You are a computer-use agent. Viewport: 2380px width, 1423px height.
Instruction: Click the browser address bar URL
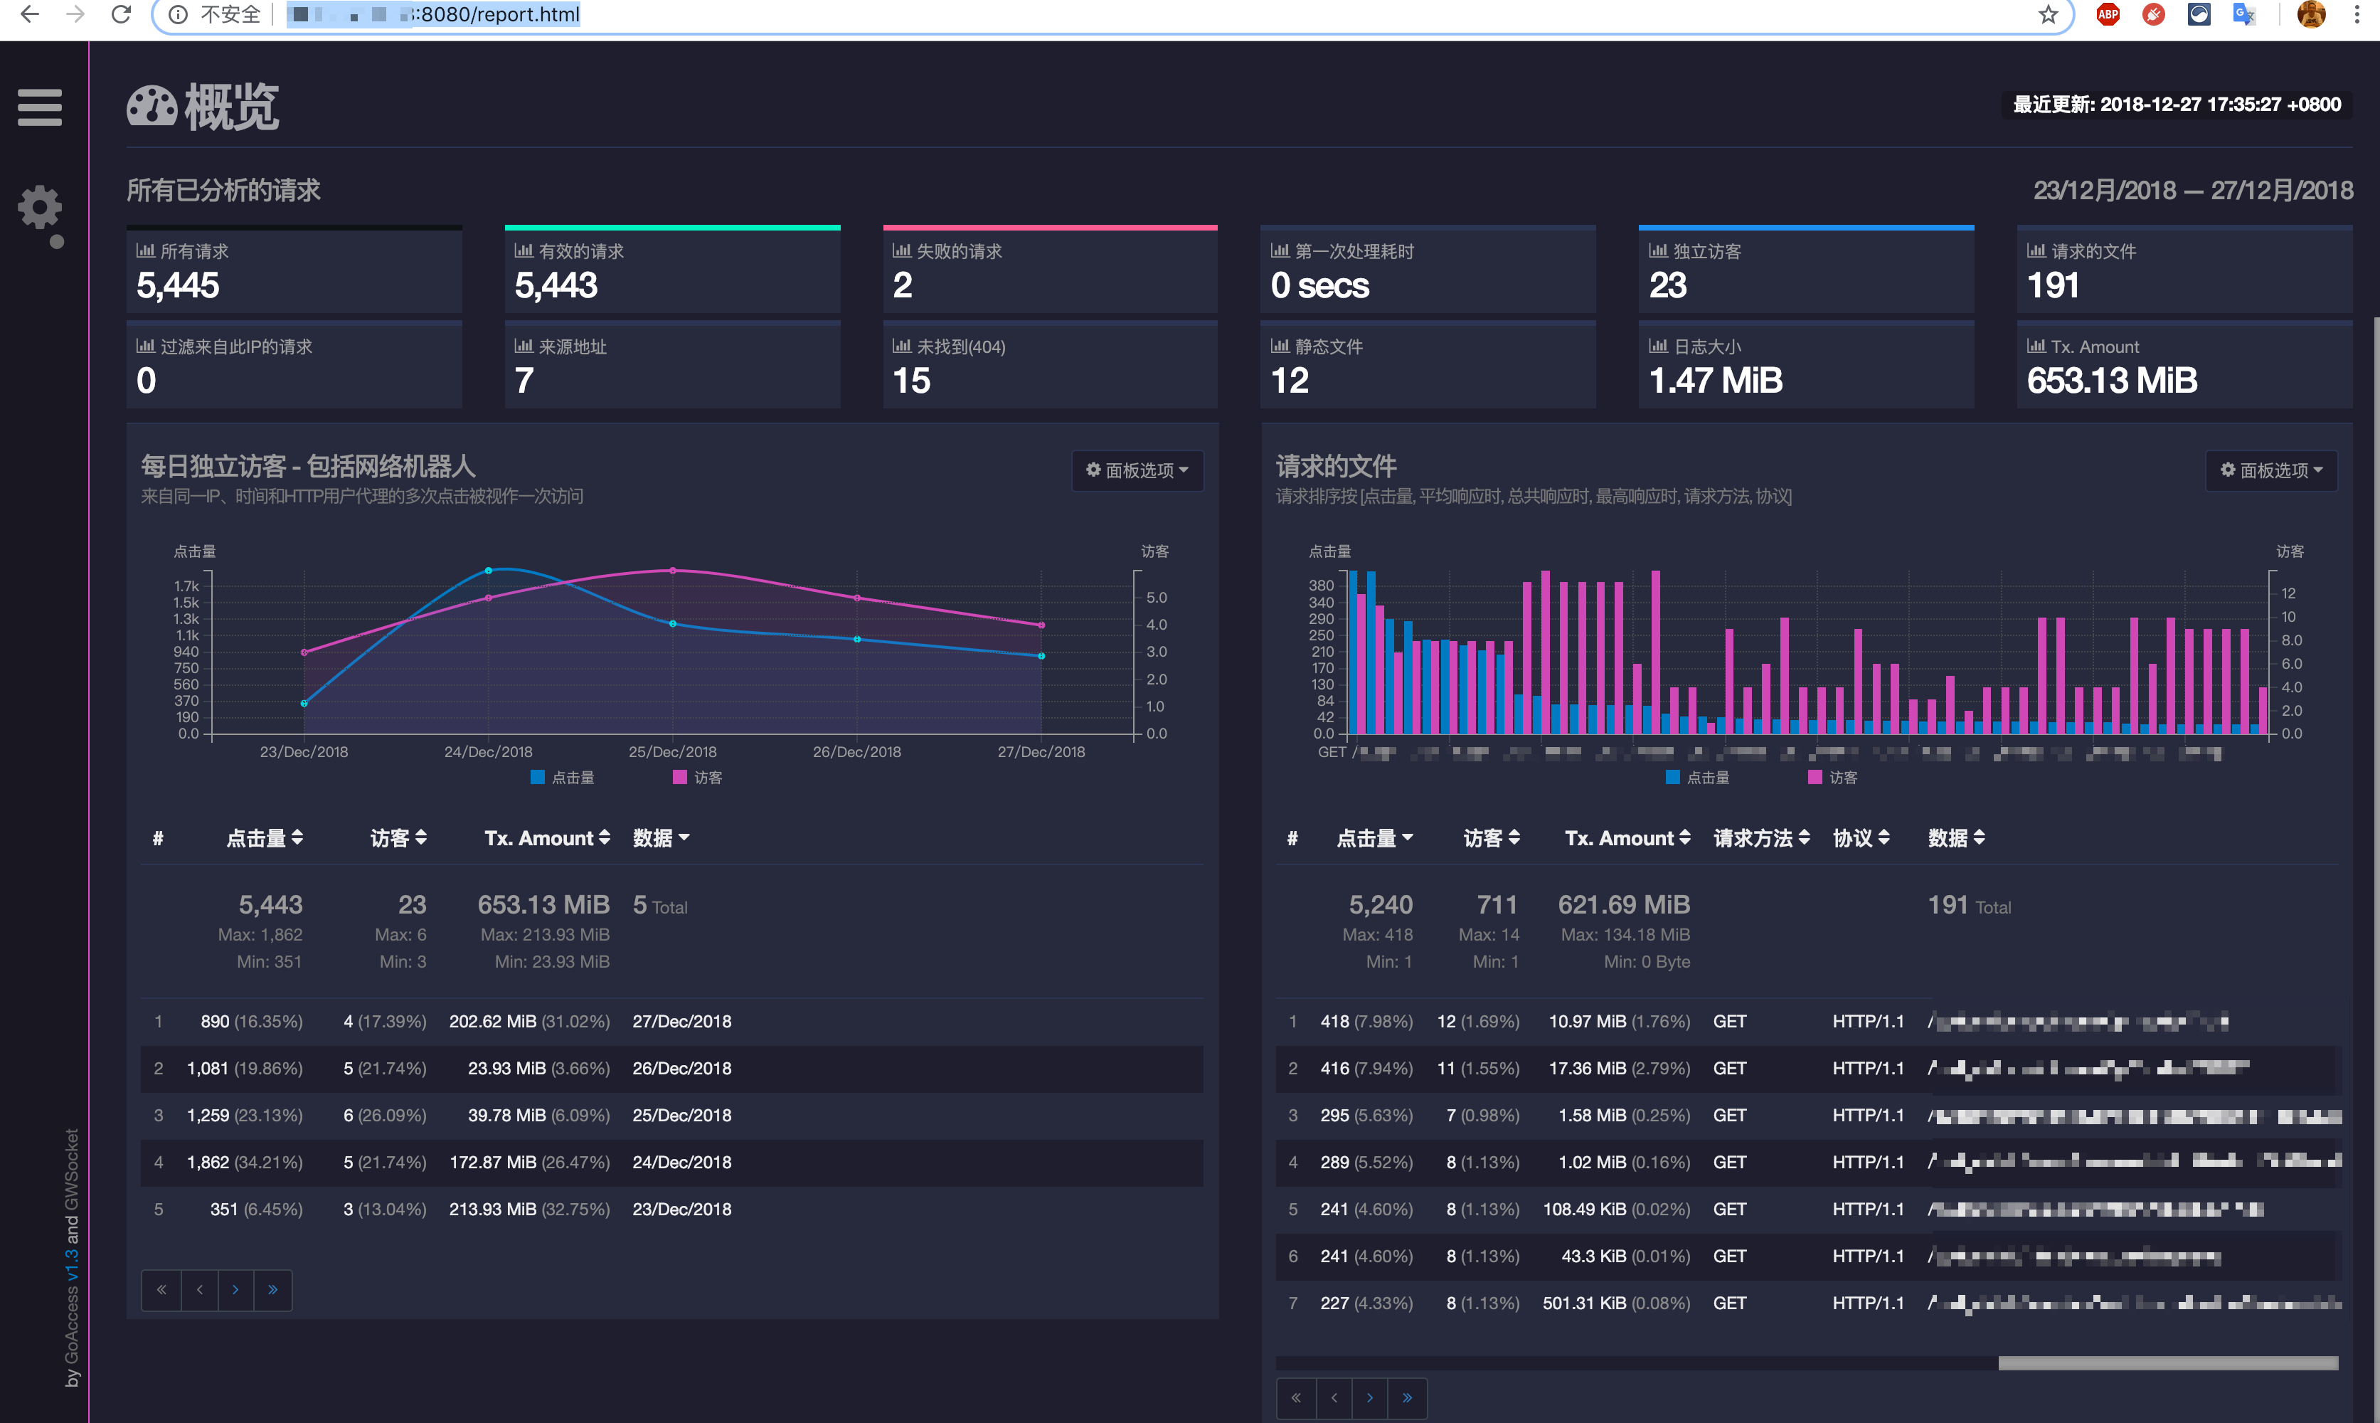click(433, 14)
